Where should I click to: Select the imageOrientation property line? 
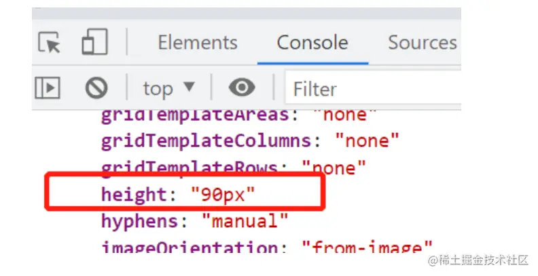(266, 246)
